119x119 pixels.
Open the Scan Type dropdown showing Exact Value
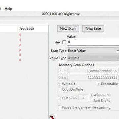[93, 51]
